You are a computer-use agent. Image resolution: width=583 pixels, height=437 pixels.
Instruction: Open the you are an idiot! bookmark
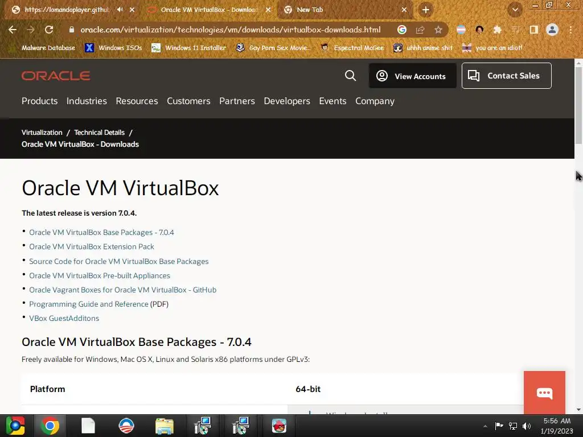pyautogui.click(x=492, y=48)
